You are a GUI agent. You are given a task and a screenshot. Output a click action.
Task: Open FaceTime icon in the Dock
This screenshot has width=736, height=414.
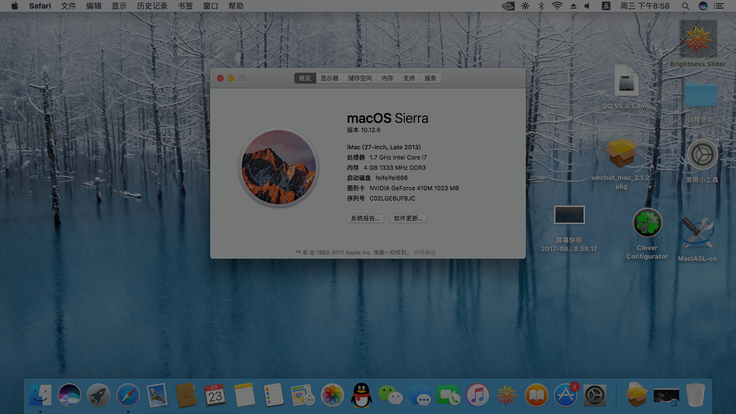coord(449,395)
